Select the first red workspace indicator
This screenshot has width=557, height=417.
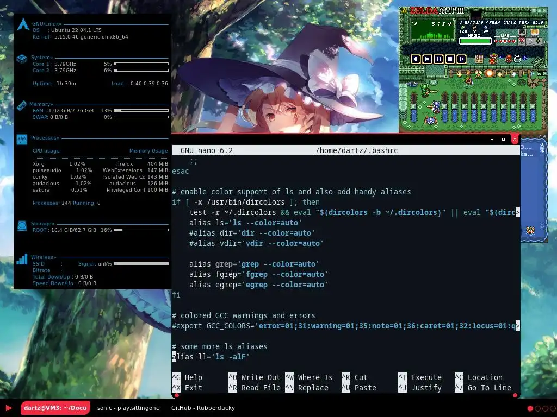click(x=530, y=408)
